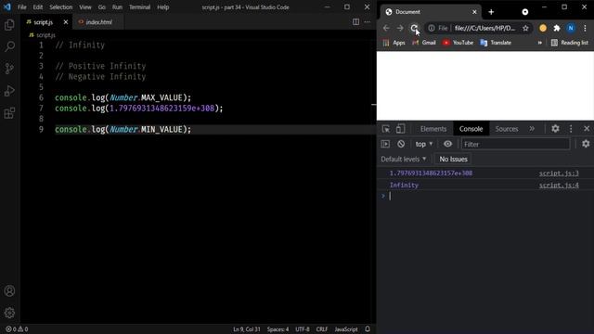Image resolution: width=594 pixels, height=334 pixels.
Task: Change encoding via UTF-8 status item
Action: (x=303, y=329)
